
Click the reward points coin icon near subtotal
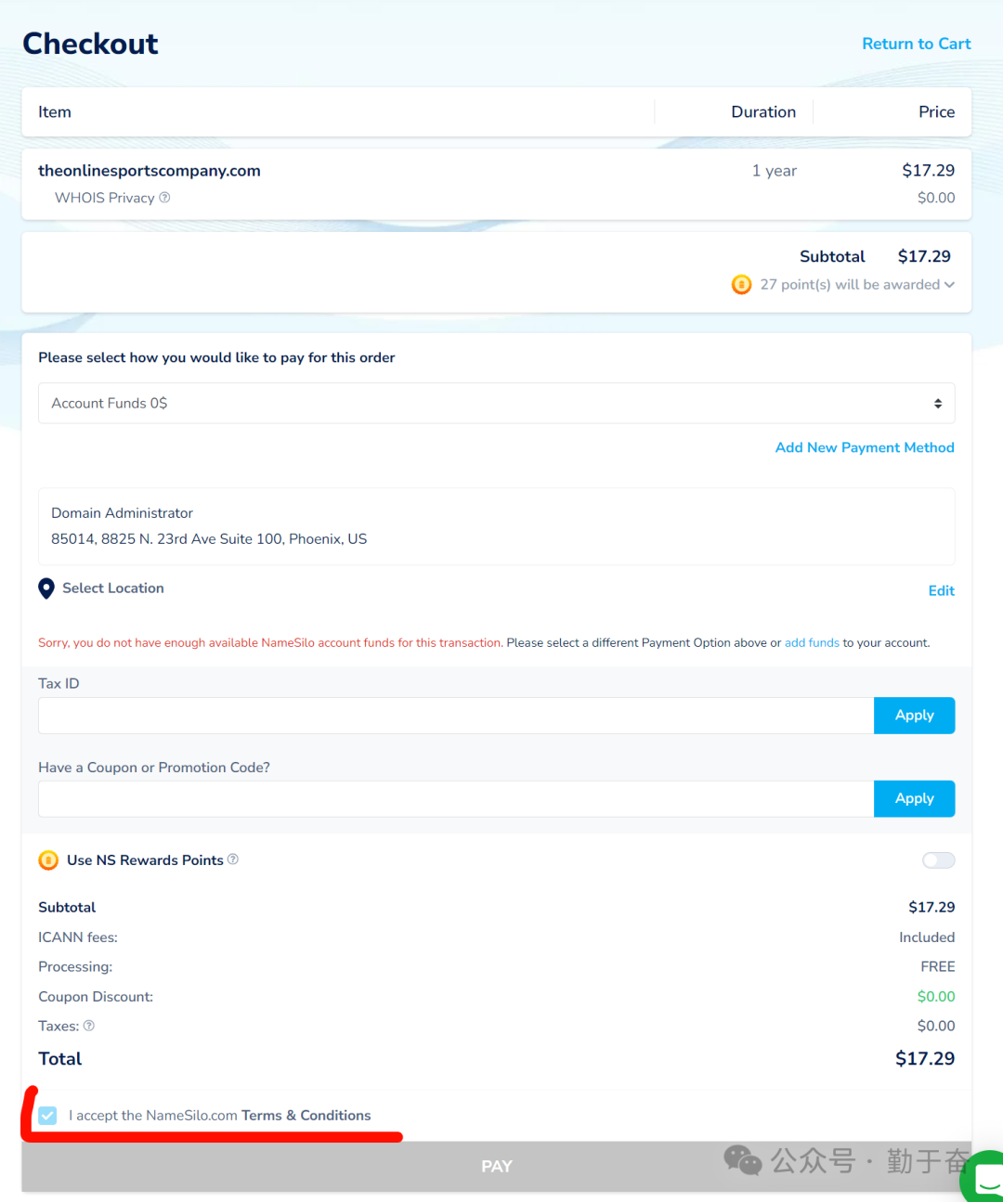741,285
